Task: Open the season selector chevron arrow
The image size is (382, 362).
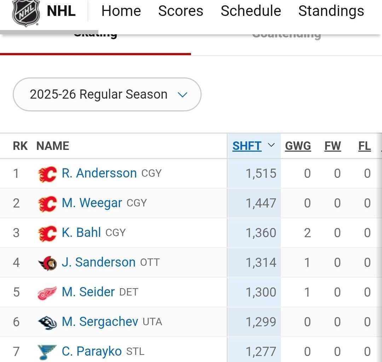Action: (183, 95)
